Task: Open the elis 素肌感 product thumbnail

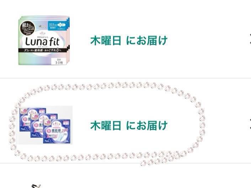Action: point(45,125)
